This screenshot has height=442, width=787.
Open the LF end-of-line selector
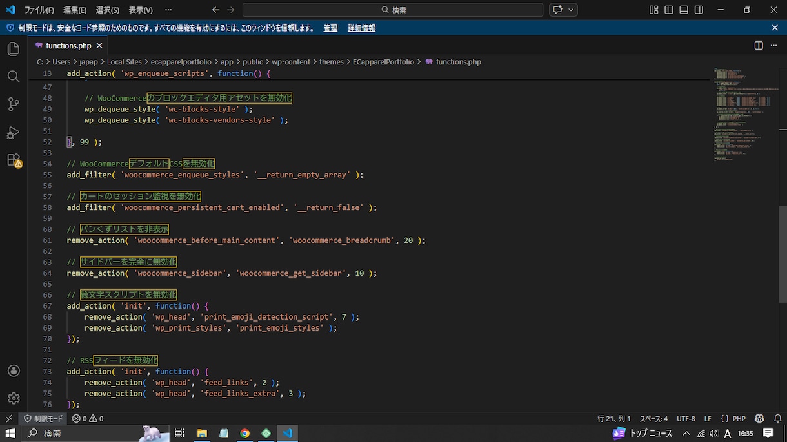[x=708, y=419]
